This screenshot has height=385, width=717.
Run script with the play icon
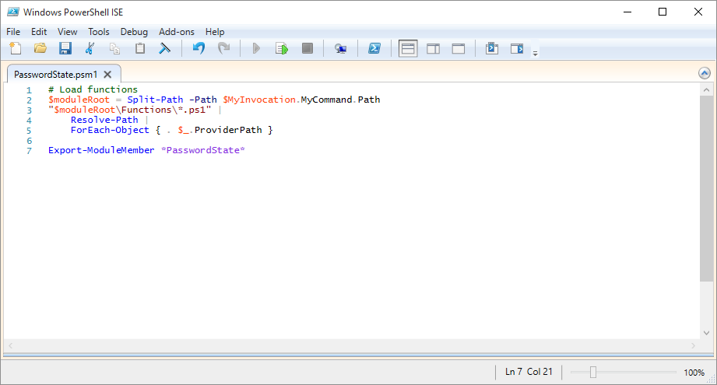(256, 48)
